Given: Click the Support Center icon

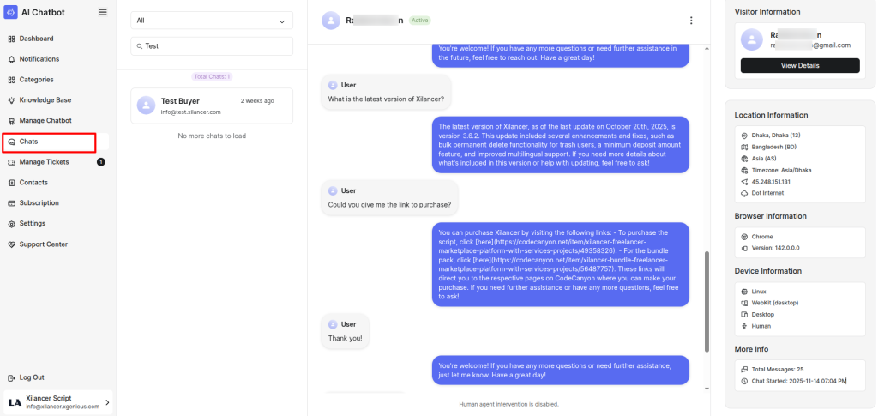Looking at the screenshot, I should coord(11,244).
